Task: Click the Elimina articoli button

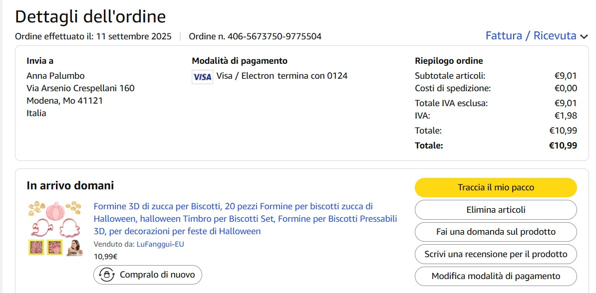Action: pyautogui.click(x=496, y=210)
